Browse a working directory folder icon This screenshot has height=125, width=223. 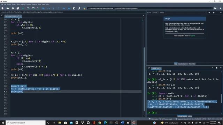[x=215, y=8]
